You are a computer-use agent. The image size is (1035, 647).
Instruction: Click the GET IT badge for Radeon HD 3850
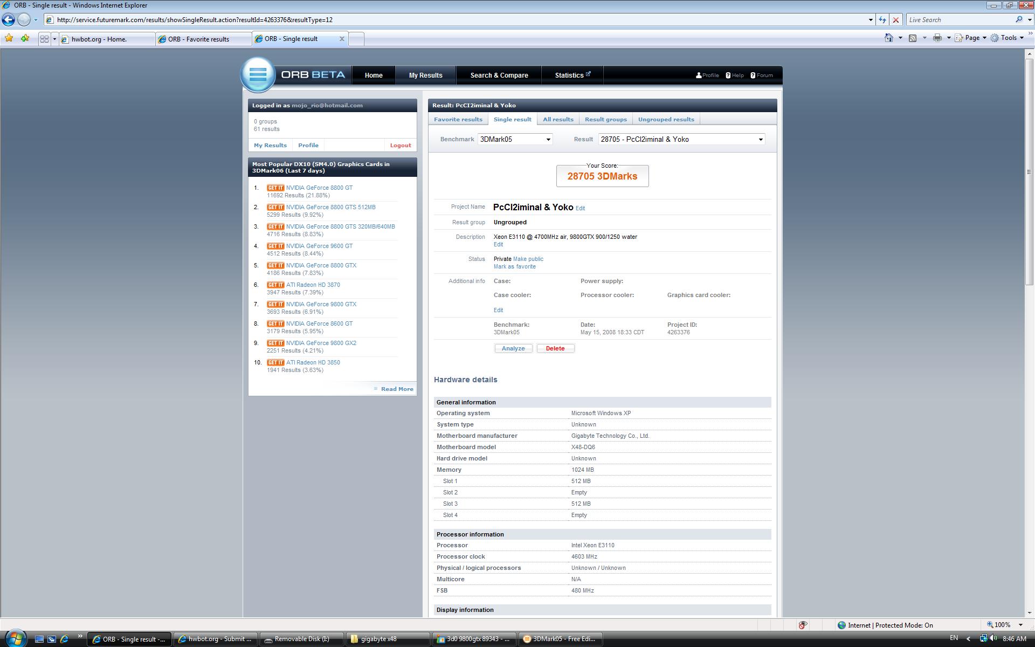click(275, 363)
